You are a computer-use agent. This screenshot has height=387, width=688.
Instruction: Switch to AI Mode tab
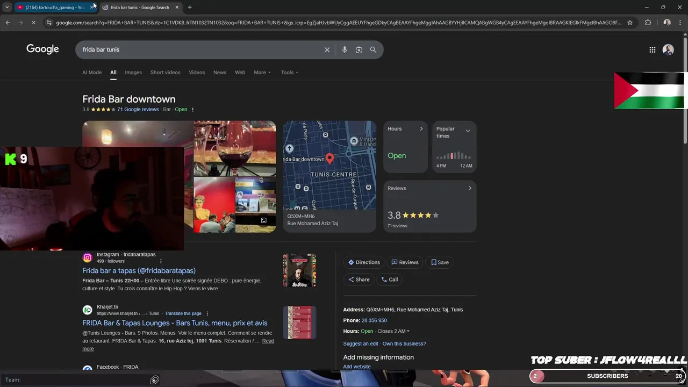[x=92, y=73]
